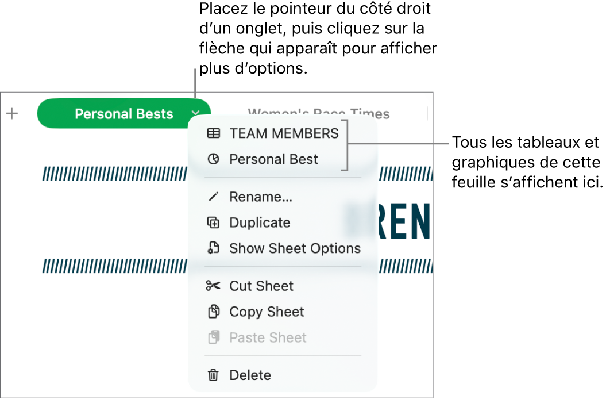The height and width of the screenshot is (399, 606).
Task: Choose Delete to remove the sheet
Action: 250,375
